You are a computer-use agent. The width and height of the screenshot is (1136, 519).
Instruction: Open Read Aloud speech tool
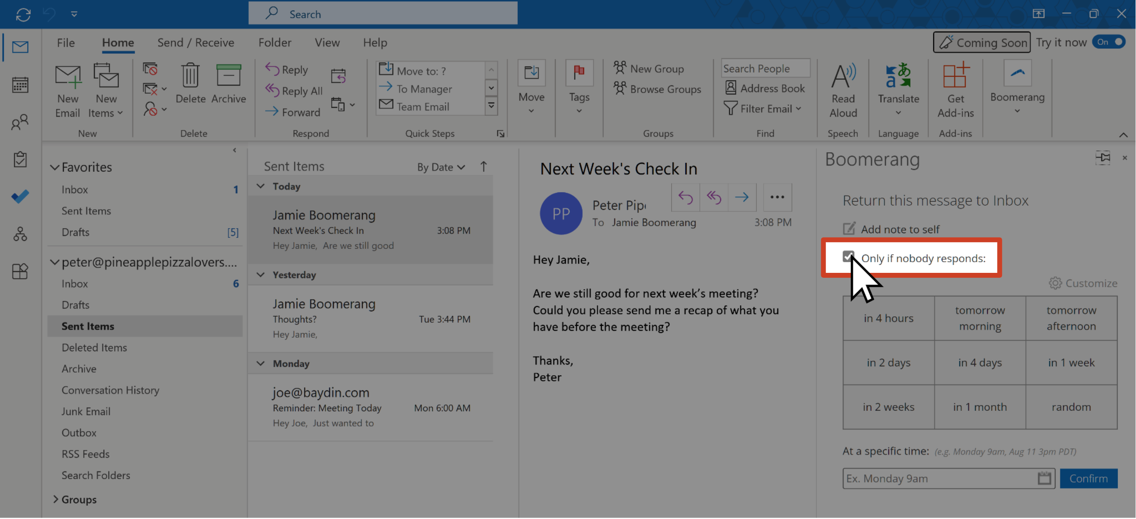pyautogui.click(x=843, y=91)
